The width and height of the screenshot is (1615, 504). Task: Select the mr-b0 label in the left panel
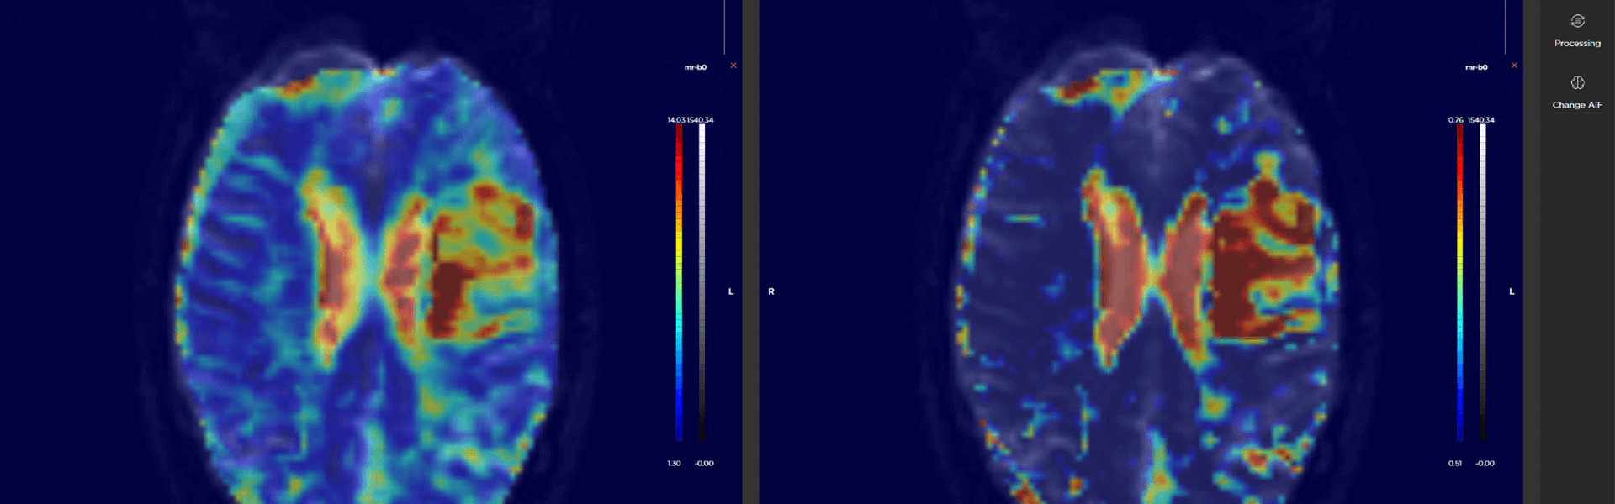click(x=696, y=67)
